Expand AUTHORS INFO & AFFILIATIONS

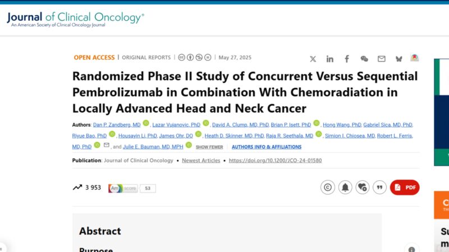point(267,147)
